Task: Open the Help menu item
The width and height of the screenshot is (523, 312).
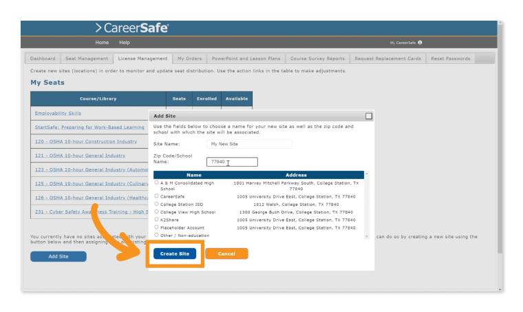Action: 125,43
